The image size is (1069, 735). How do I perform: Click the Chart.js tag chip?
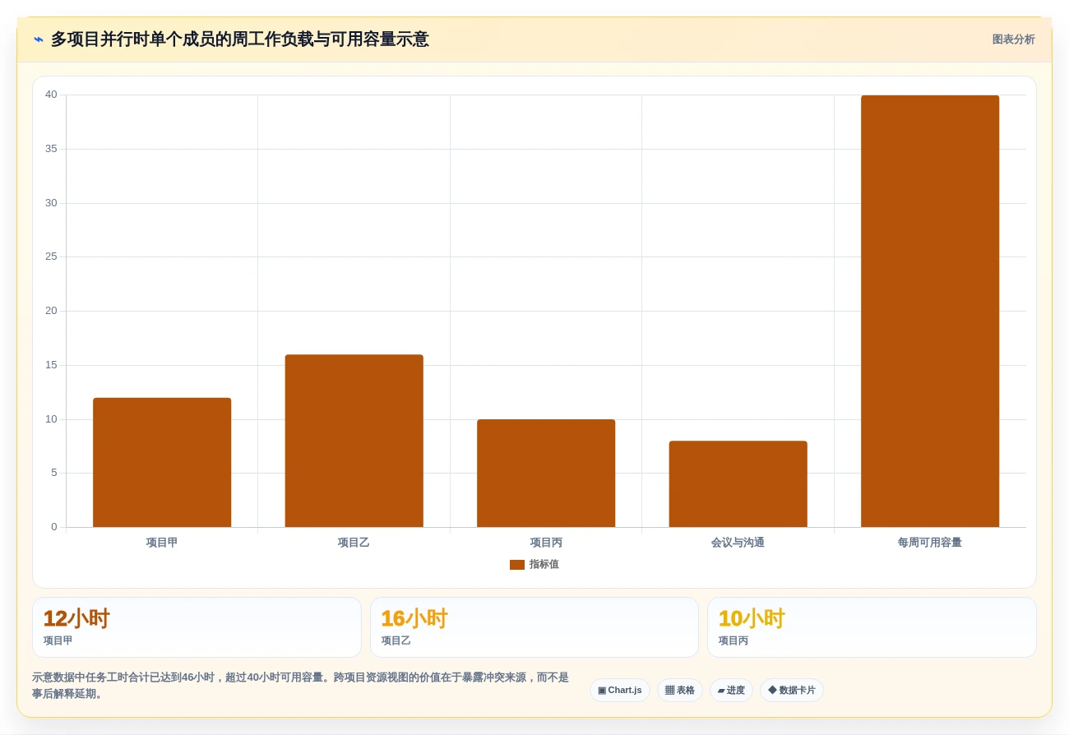click(620, 691)
